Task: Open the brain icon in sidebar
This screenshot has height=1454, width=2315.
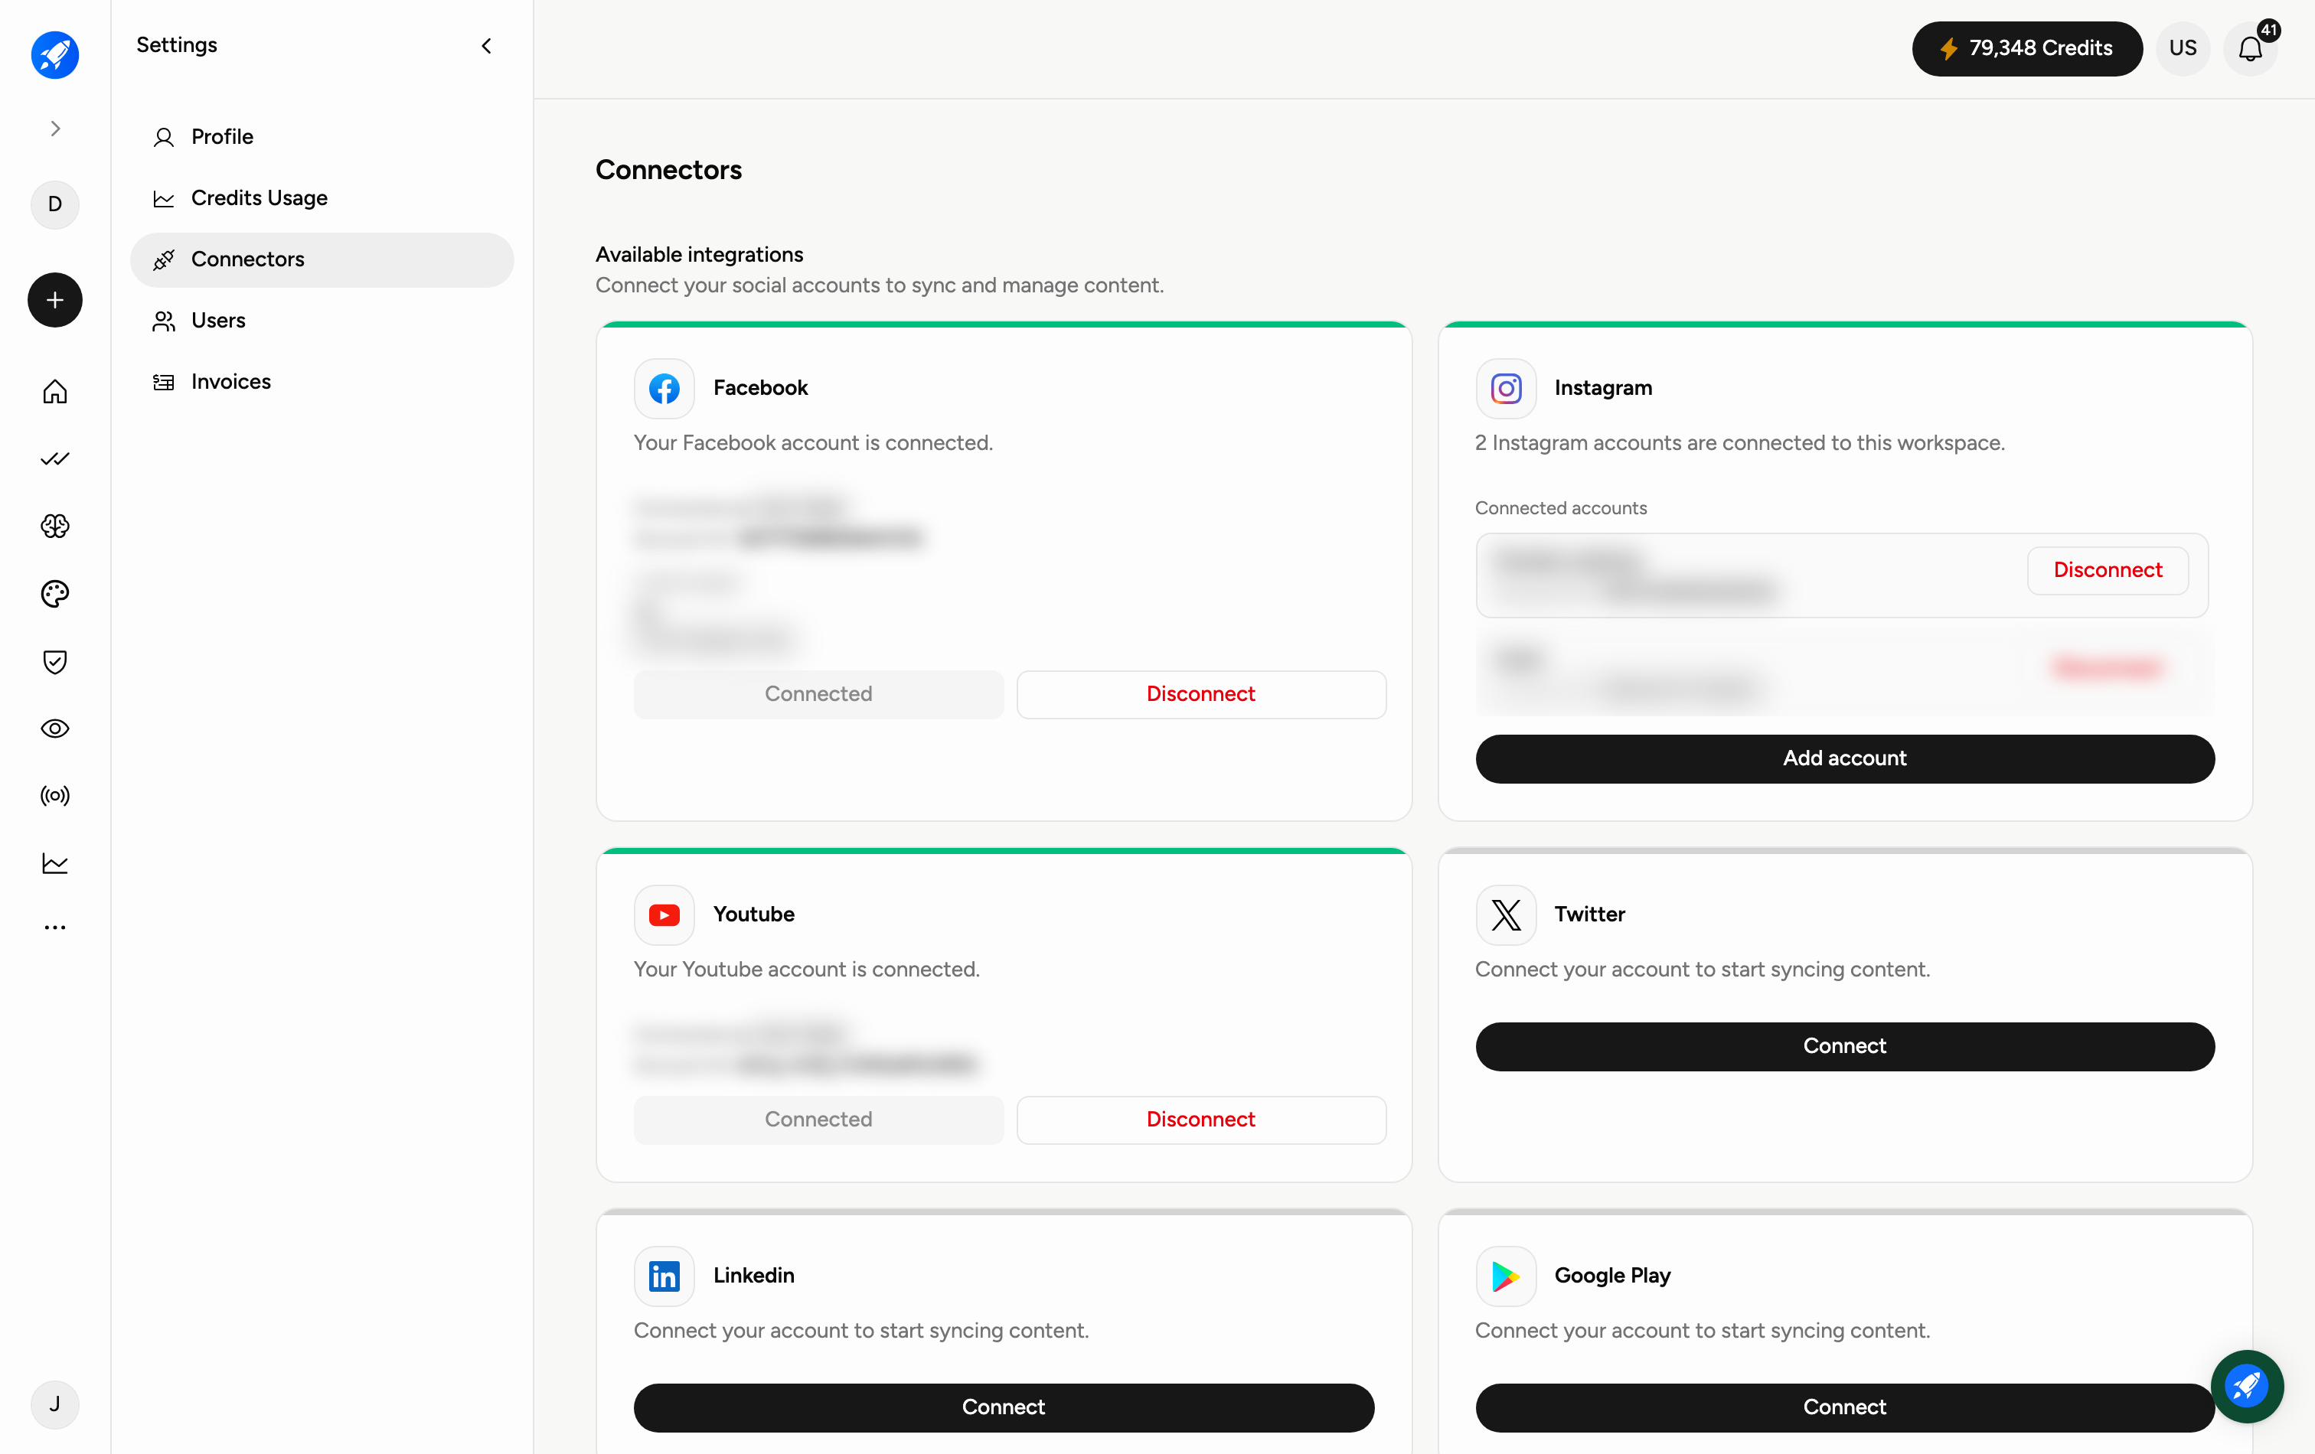Action: (x=55, y=526)
